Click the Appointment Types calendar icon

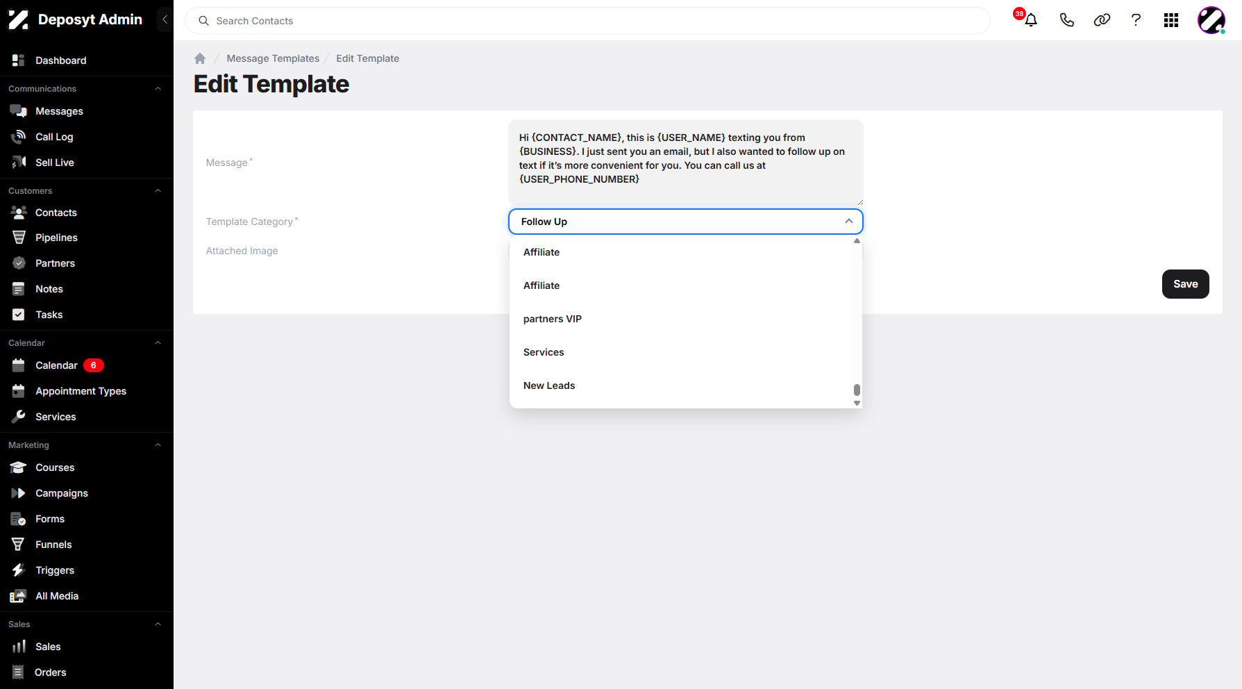tap(19, 391)
